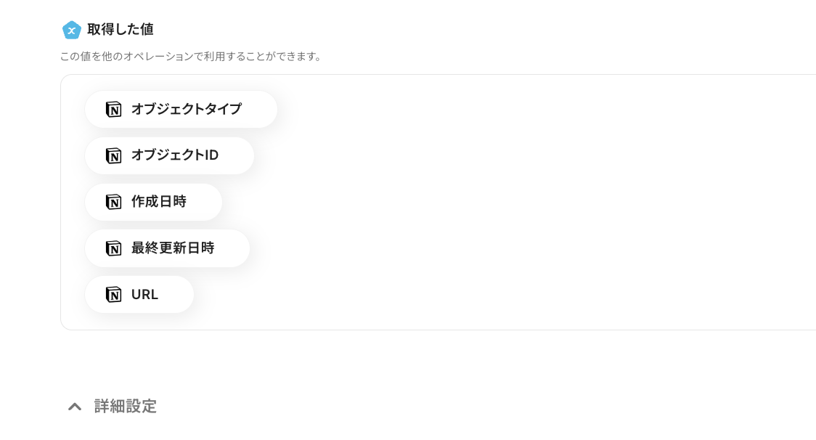
Task: Click the Notion icon beside 最終更新日時
Action: (113, 248)
